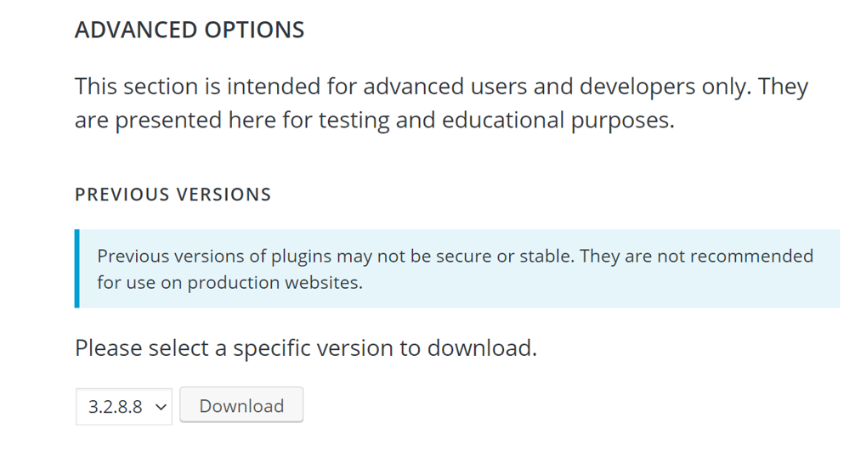
Task: Click the words "production websites" in notice
Action: click(x=275, y=283)
